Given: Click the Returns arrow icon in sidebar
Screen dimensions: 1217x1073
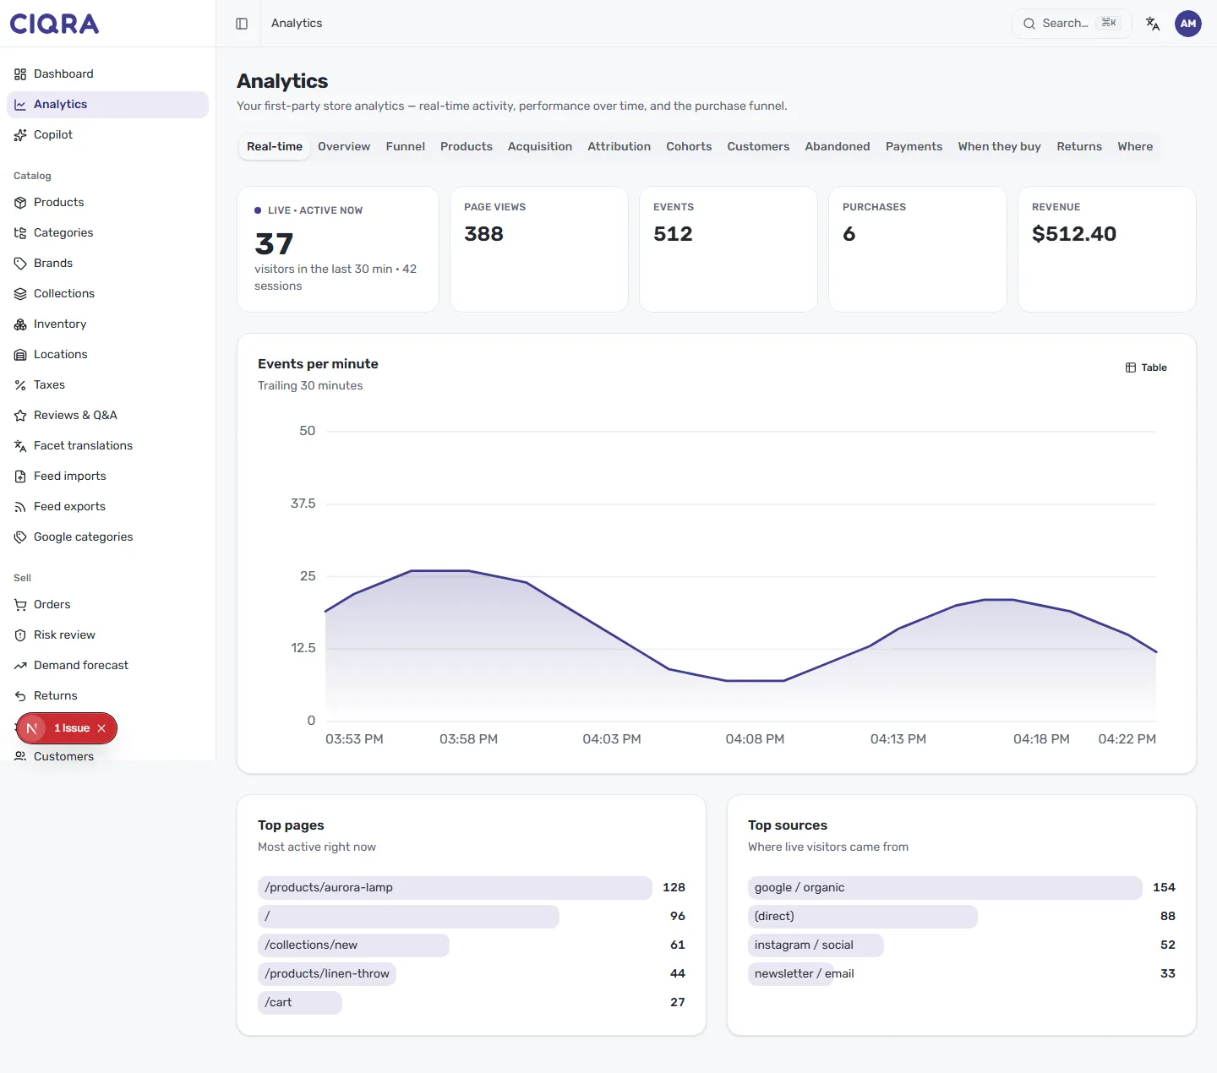Looking at the screenshot, I should [20, 696].
